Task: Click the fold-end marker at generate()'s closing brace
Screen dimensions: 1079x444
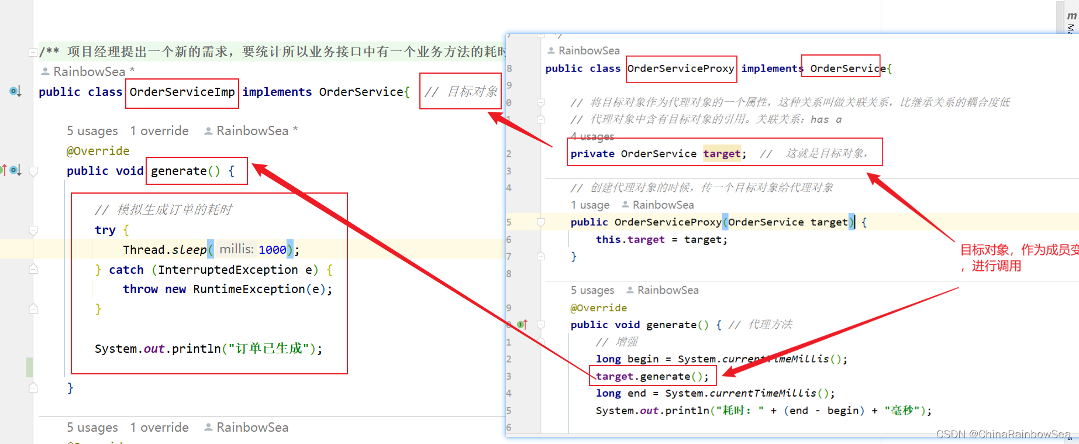Action: coord(33,387)
